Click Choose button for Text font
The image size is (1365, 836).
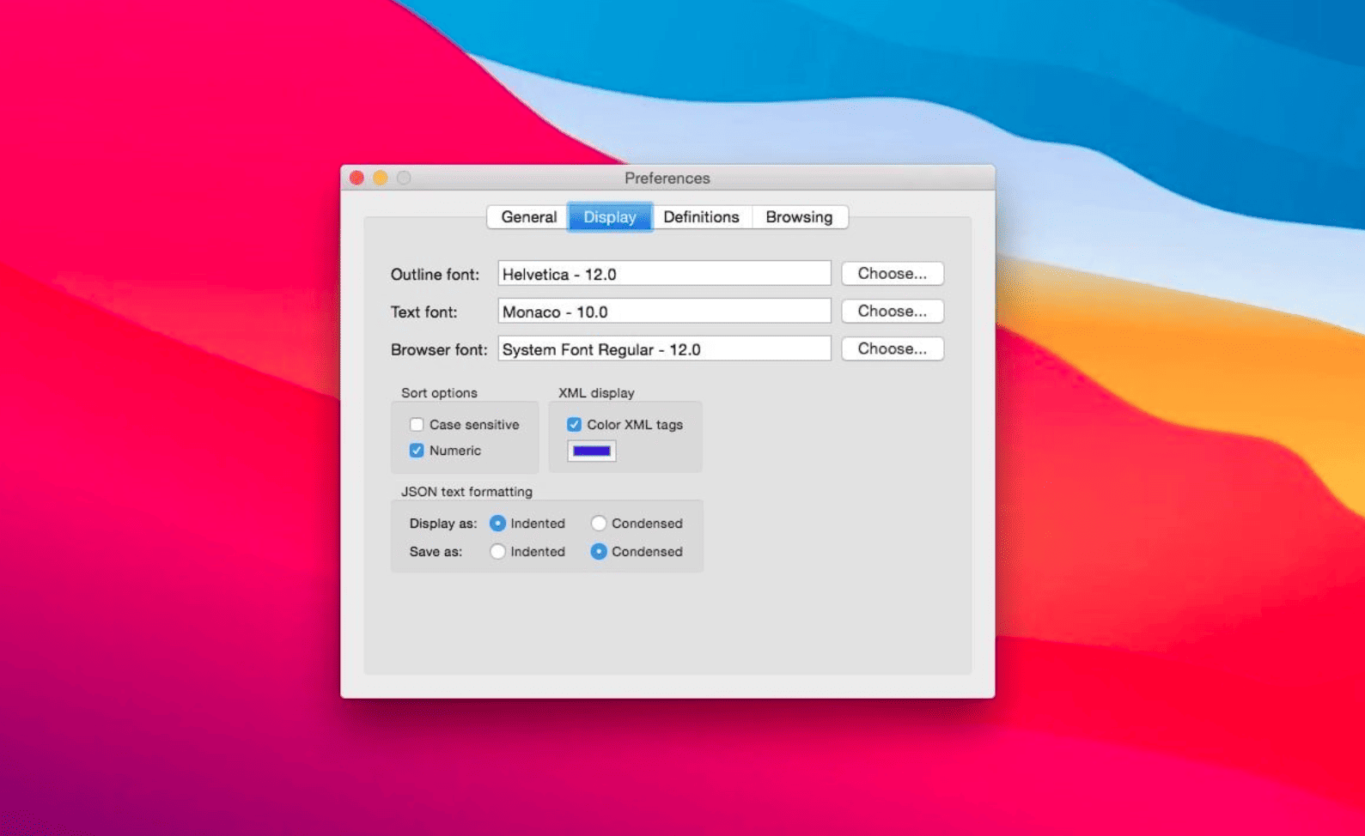point(893,312)
